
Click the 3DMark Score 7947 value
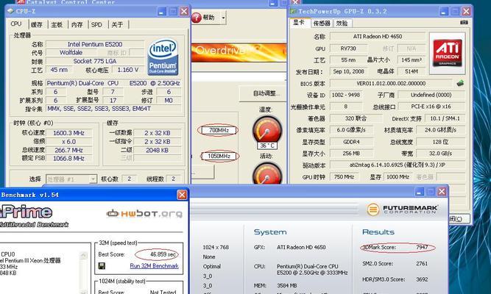422,248
